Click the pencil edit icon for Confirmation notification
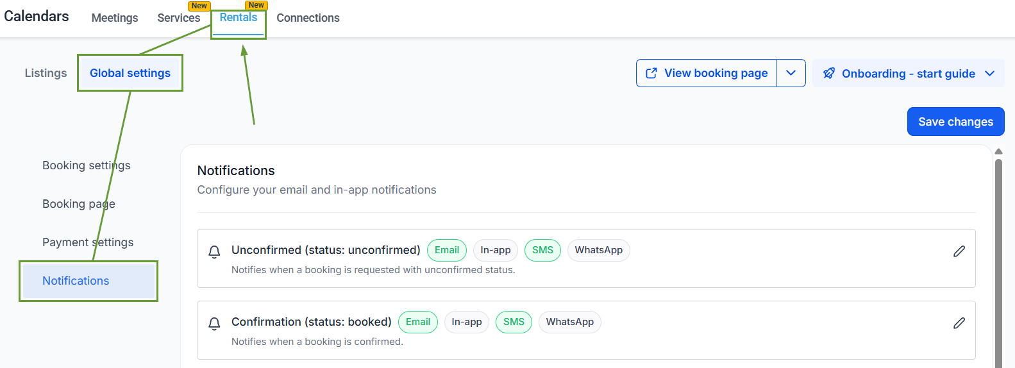The width and height of the screenshot is (1015, 368). [959, 323]
